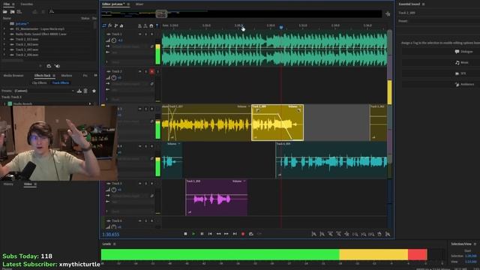Switch to the Favorites tab
The image size is (480, 270).
(27, 4)
